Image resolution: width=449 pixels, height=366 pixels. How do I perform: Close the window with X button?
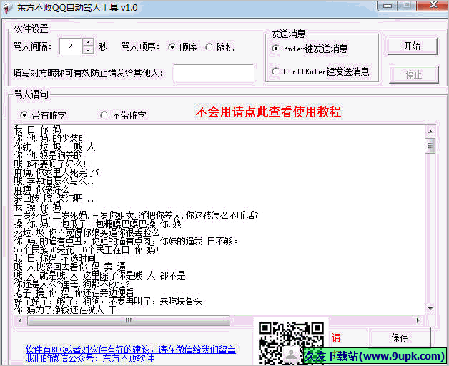[x=433, y=6]
